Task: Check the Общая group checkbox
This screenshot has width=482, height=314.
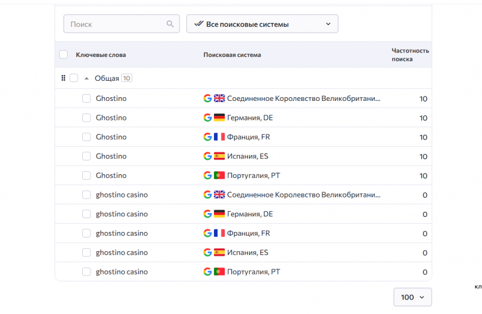Action: pyautogui.click(x=74, y=78)
